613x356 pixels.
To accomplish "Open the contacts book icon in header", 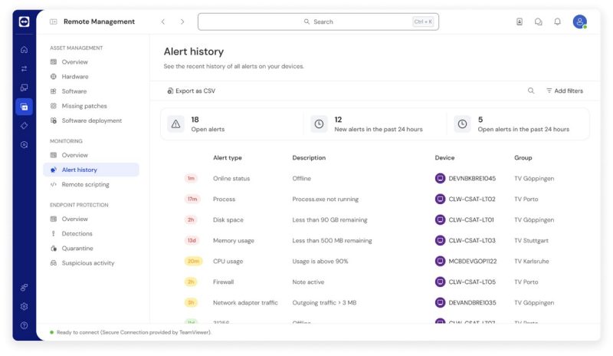I will click(x=520, y=21).
